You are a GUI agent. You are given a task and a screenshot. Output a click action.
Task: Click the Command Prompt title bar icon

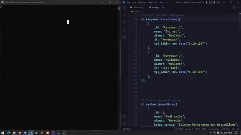(3, 2)
